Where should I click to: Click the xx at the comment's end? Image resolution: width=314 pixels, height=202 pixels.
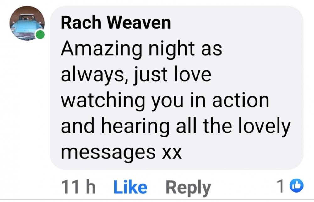click(172, 153)
